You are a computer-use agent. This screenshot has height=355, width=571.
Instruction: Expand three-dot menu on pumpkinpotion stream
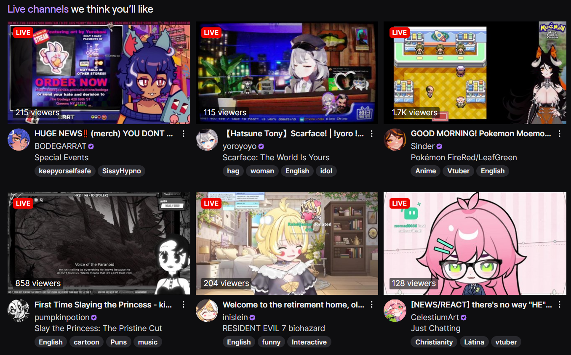(x=183, y=305)
